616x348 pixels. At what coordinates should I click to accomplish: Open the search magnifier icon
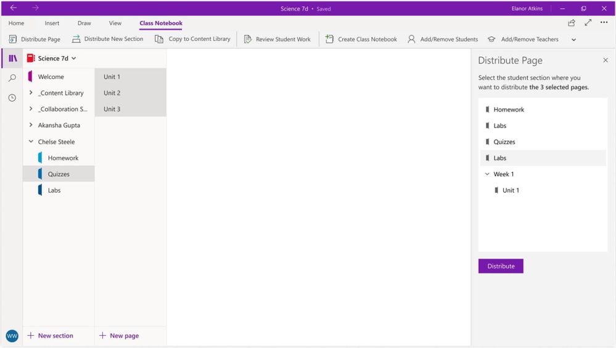click(12, 78)
